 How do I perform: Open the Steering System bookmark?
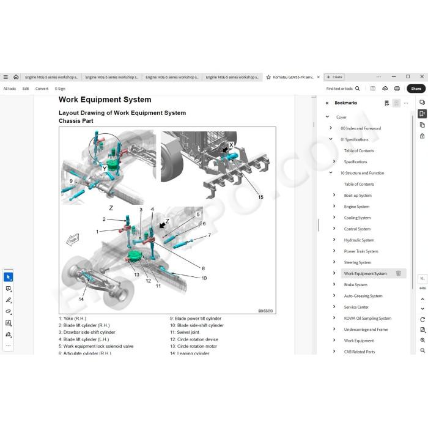(358, 262)
